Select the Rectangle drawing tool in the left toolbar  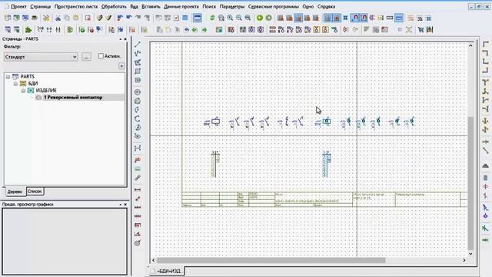point(138,72)
